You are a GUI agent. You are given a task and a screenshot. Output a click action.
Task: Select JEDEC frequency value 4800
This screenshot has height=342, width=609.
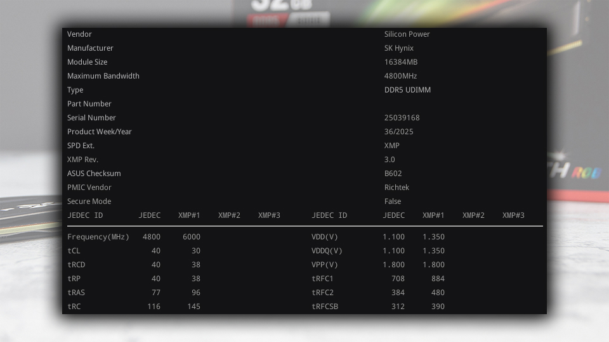point(152,237)
